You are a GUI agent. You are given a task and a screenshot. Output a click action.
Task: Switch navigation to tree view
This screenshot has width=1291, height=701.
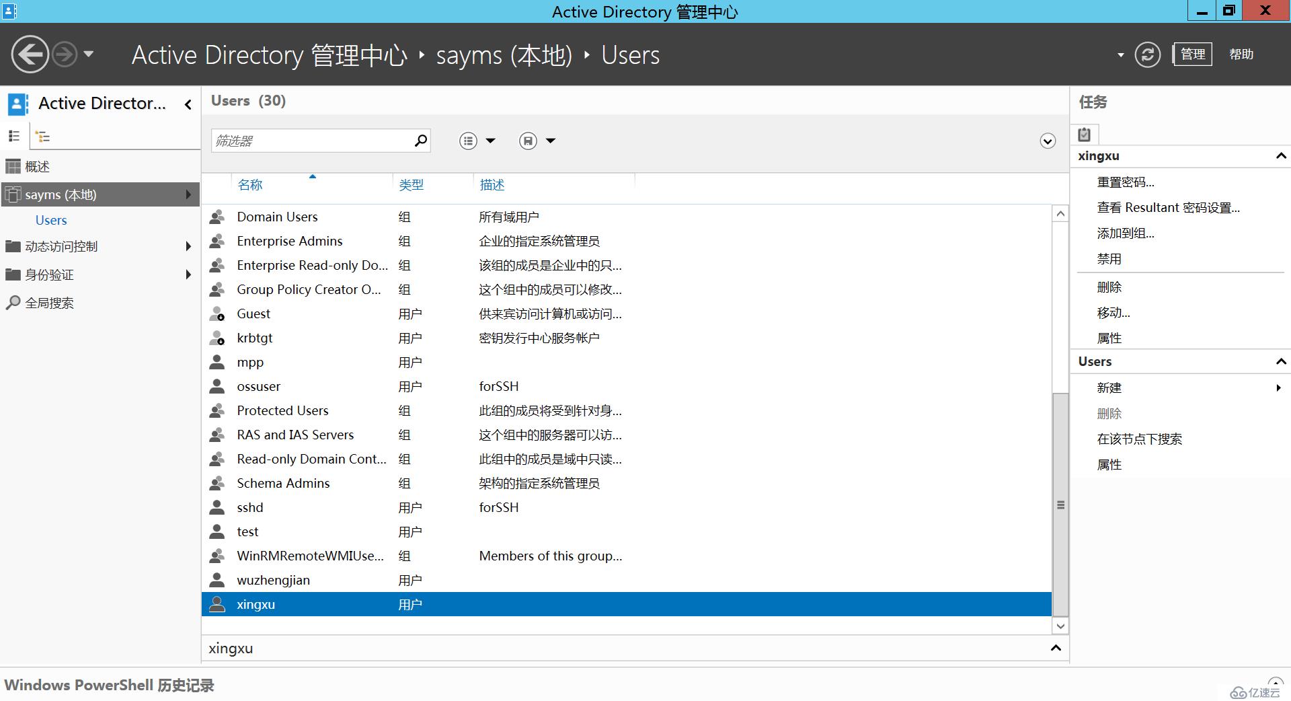43,137
